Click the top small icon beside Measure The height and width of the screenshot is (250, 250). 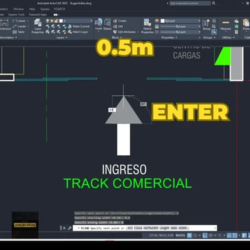[x=237, y=21]
